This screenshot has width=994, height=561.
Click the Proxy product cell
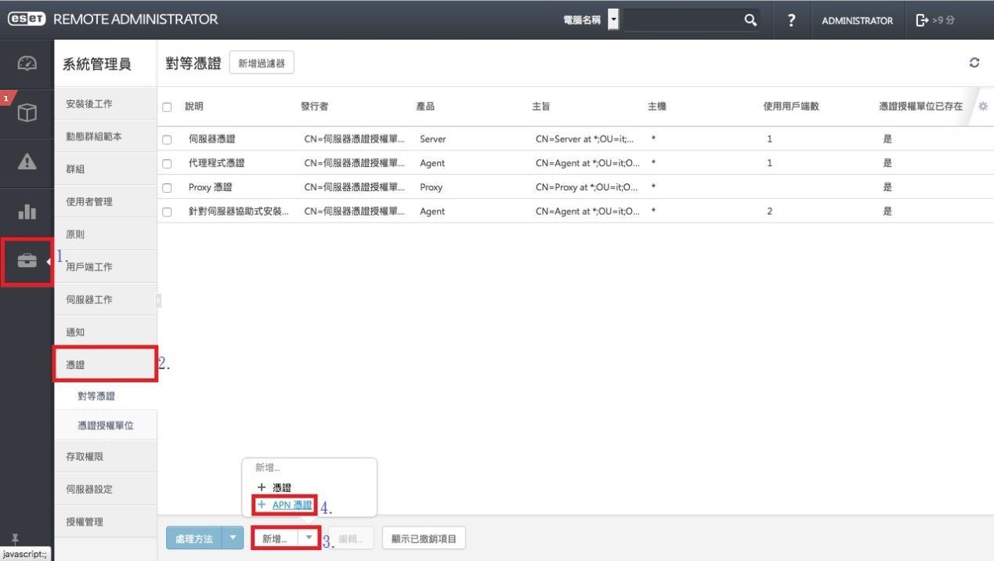pyautogui.click(x=431, y=188)
